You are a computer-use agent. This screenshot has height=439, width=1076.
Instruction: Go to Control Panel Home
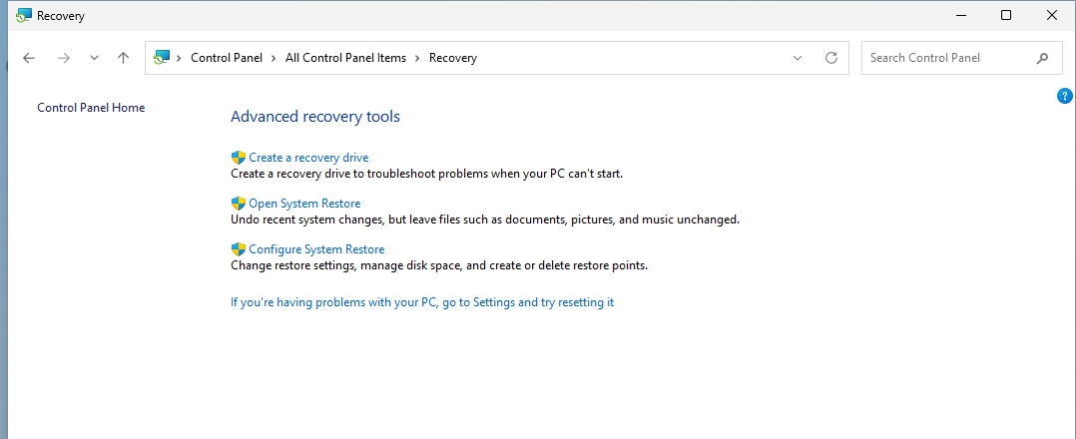91,108
